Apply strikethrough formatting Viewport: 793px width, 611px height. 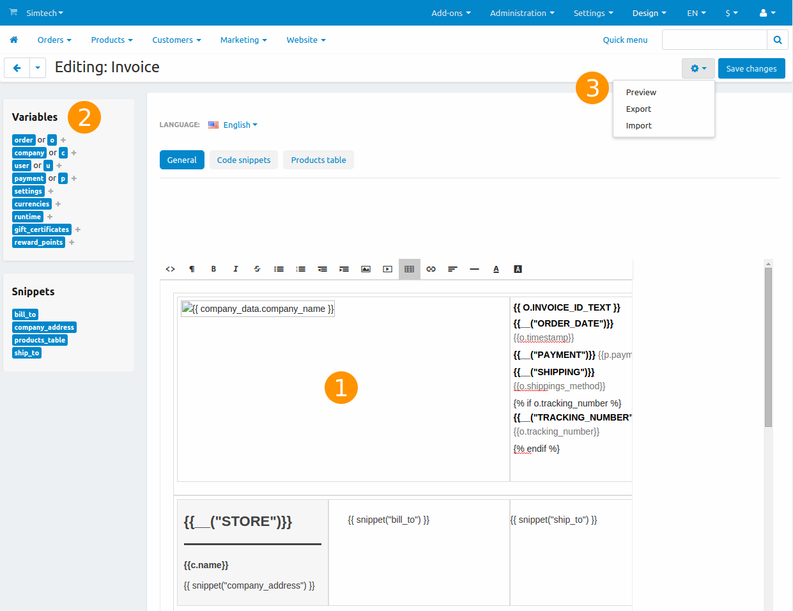[x=257, y=269]
